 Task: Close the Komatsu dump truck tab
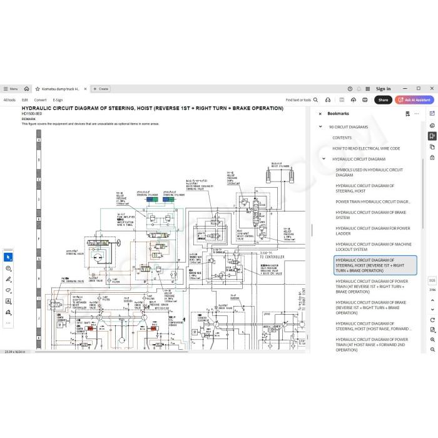point(85,89)
